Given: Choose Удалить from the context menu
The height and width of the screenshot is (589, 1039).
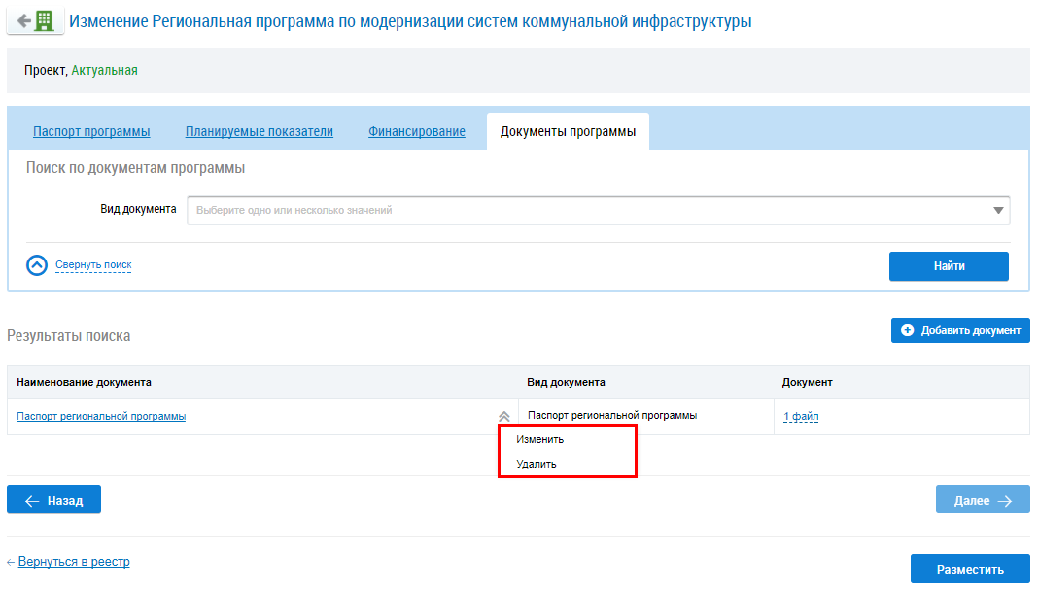Looking at the screenshot, I should tap(537, 464).
